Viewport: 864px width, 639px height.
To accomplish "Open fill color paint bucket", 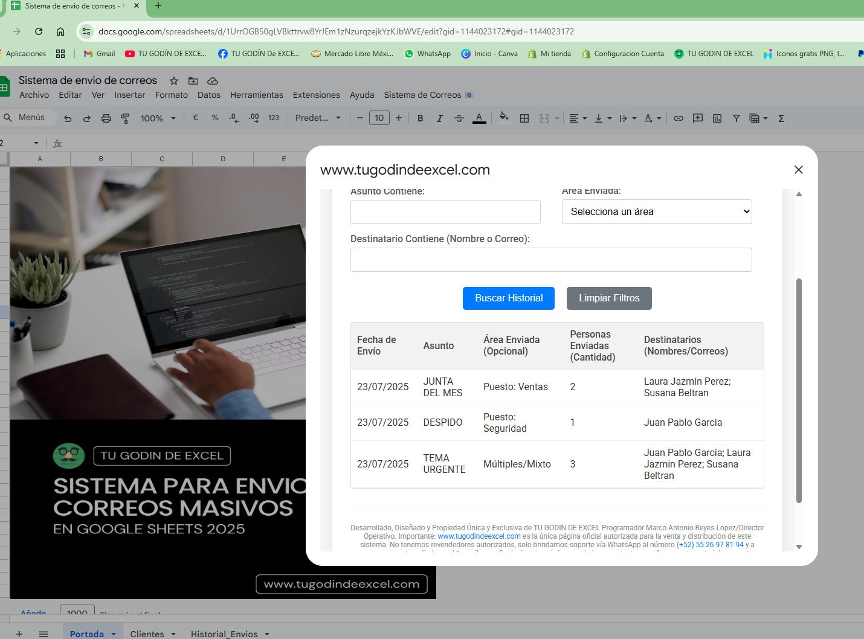I will (503, 118).
